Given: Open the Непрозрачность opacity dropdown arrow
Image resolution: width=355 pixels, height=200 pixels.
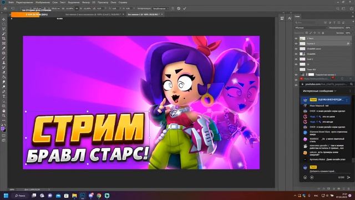Looking at the screenshot, I should (353, 28).
